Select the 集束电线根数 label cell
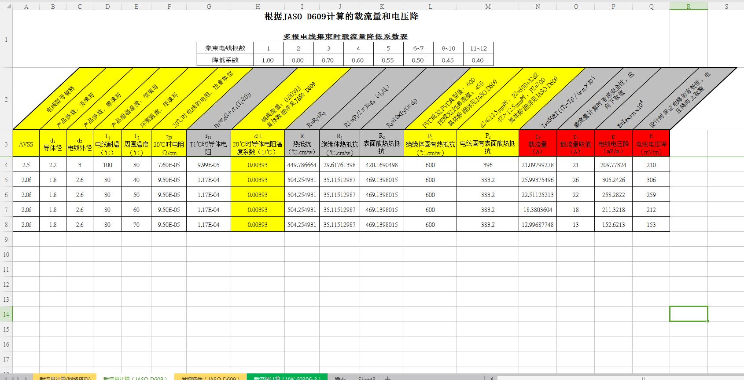The image size is (744, 380). 225,48
